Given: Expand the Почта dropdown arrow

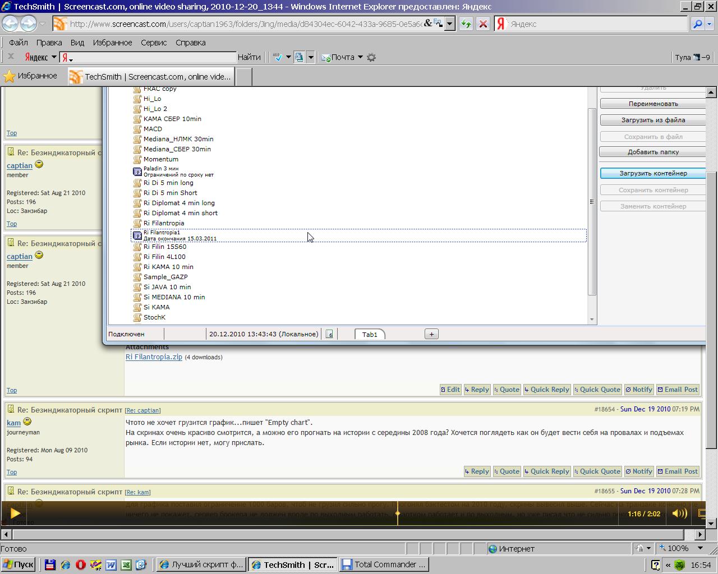Looking at the screenshot, I should pos(360,57).
